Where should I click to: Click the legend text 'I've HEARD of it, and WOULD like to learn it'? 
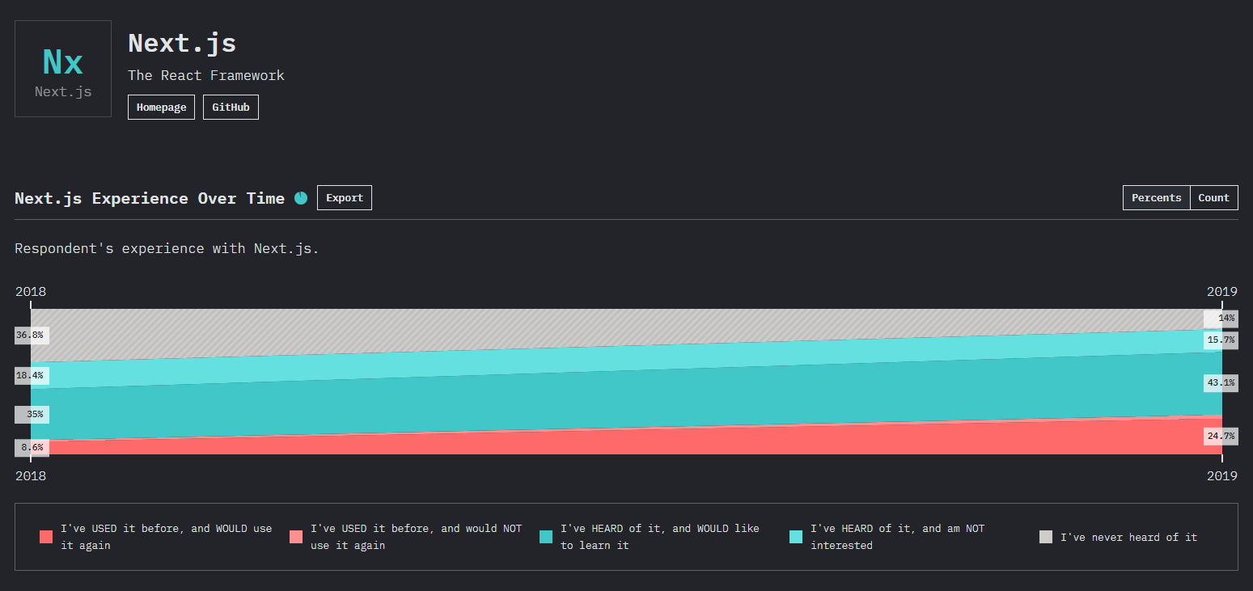click(660, 537)
